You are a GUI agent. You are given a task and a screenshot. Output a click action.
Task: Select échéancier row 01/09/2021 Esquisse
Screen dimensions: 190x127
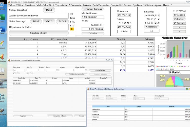click(62, 81)
